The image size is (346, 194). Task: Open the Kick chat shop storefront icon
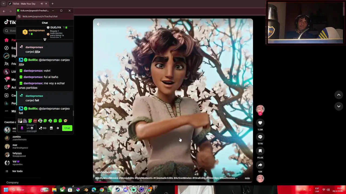(51, 128)
